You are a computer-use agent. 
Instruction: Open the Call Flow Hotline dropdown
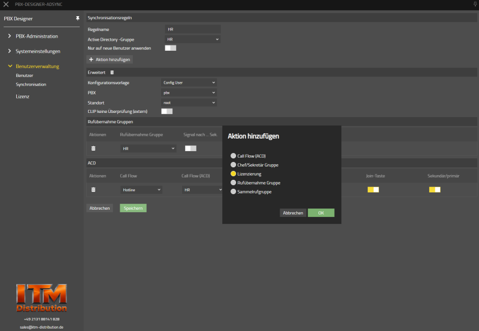pos(141,190)
